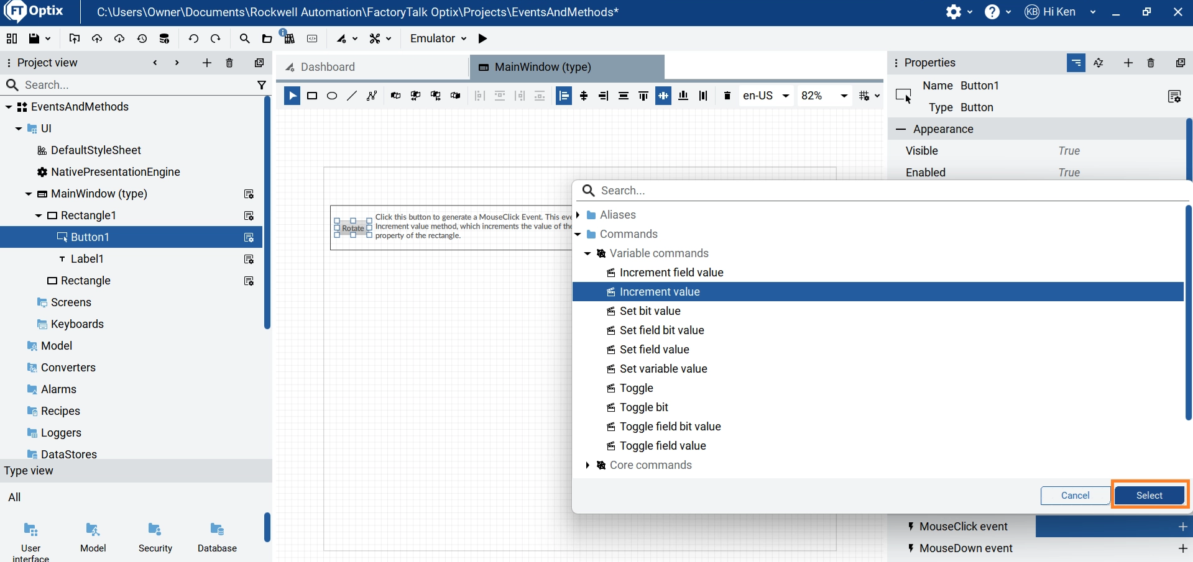The height and width of the screenshot is (562, 1193).
Task: Redo the last undone action
Action: click(216, 39)
